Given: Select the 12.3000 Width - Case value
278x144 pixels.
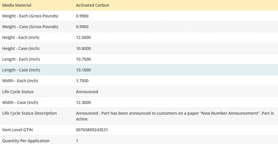Looking at the screenshot, I should [83, 102].
